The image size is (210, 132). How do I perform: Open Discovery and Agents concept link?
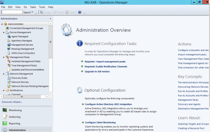click(x=189, y=104)
